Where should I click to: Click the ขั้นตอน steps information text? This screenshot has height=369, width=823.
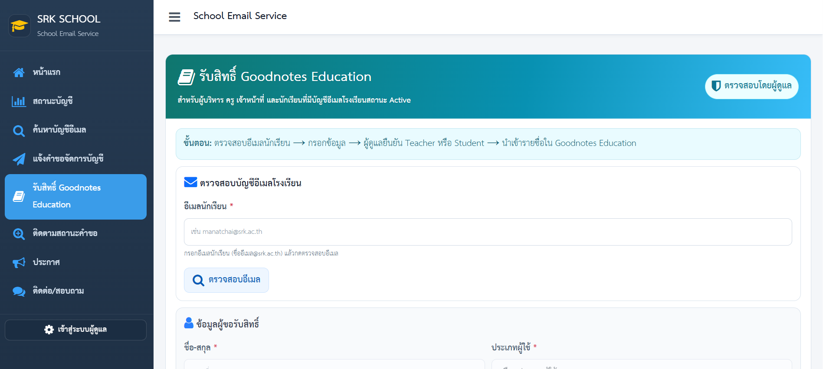[410, 143]
